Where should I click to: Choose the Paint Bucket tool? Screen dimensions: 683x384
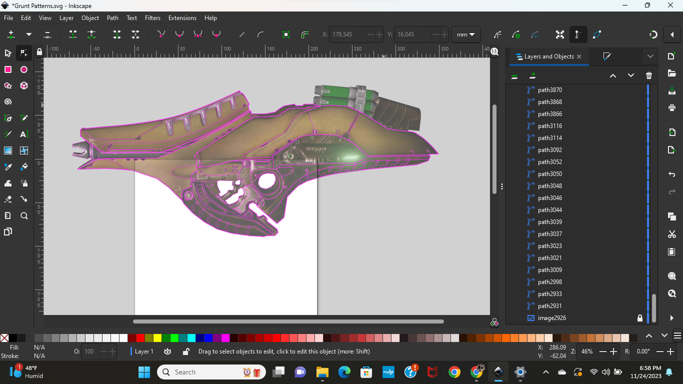(x=23, y=167)
